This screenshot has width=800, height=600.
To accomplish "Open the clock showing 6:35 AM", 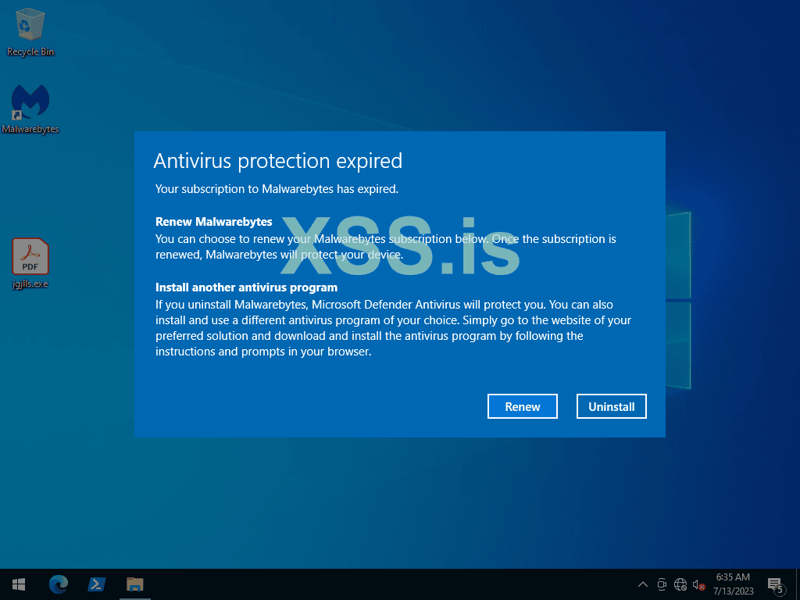I will click(733, 584).
